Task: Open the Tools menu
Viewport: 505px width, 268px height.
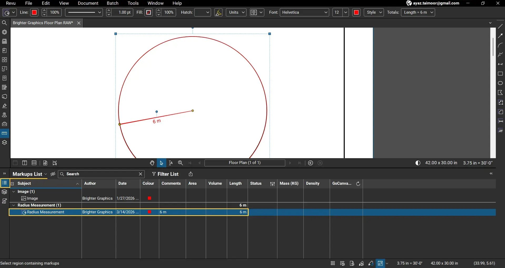Action: [x=133, y=3]
